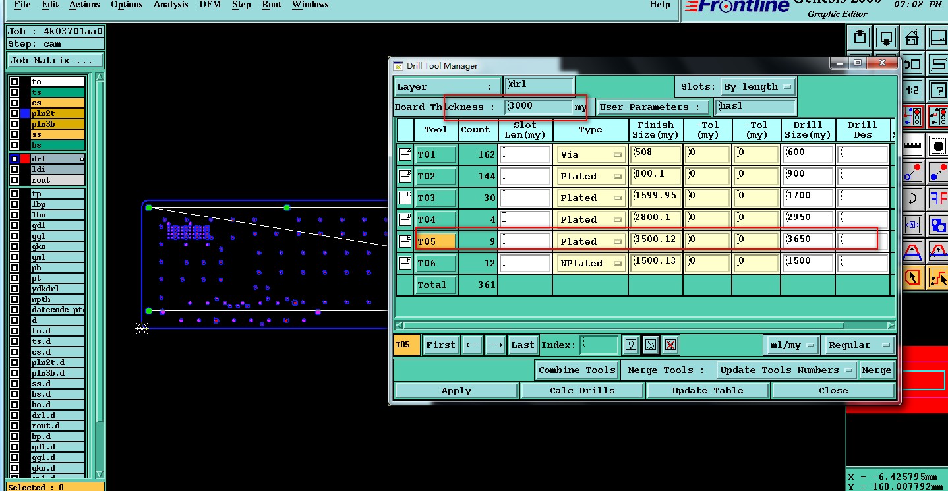Toggle the checkbox for layer 'drl'

tap(15, 159)
